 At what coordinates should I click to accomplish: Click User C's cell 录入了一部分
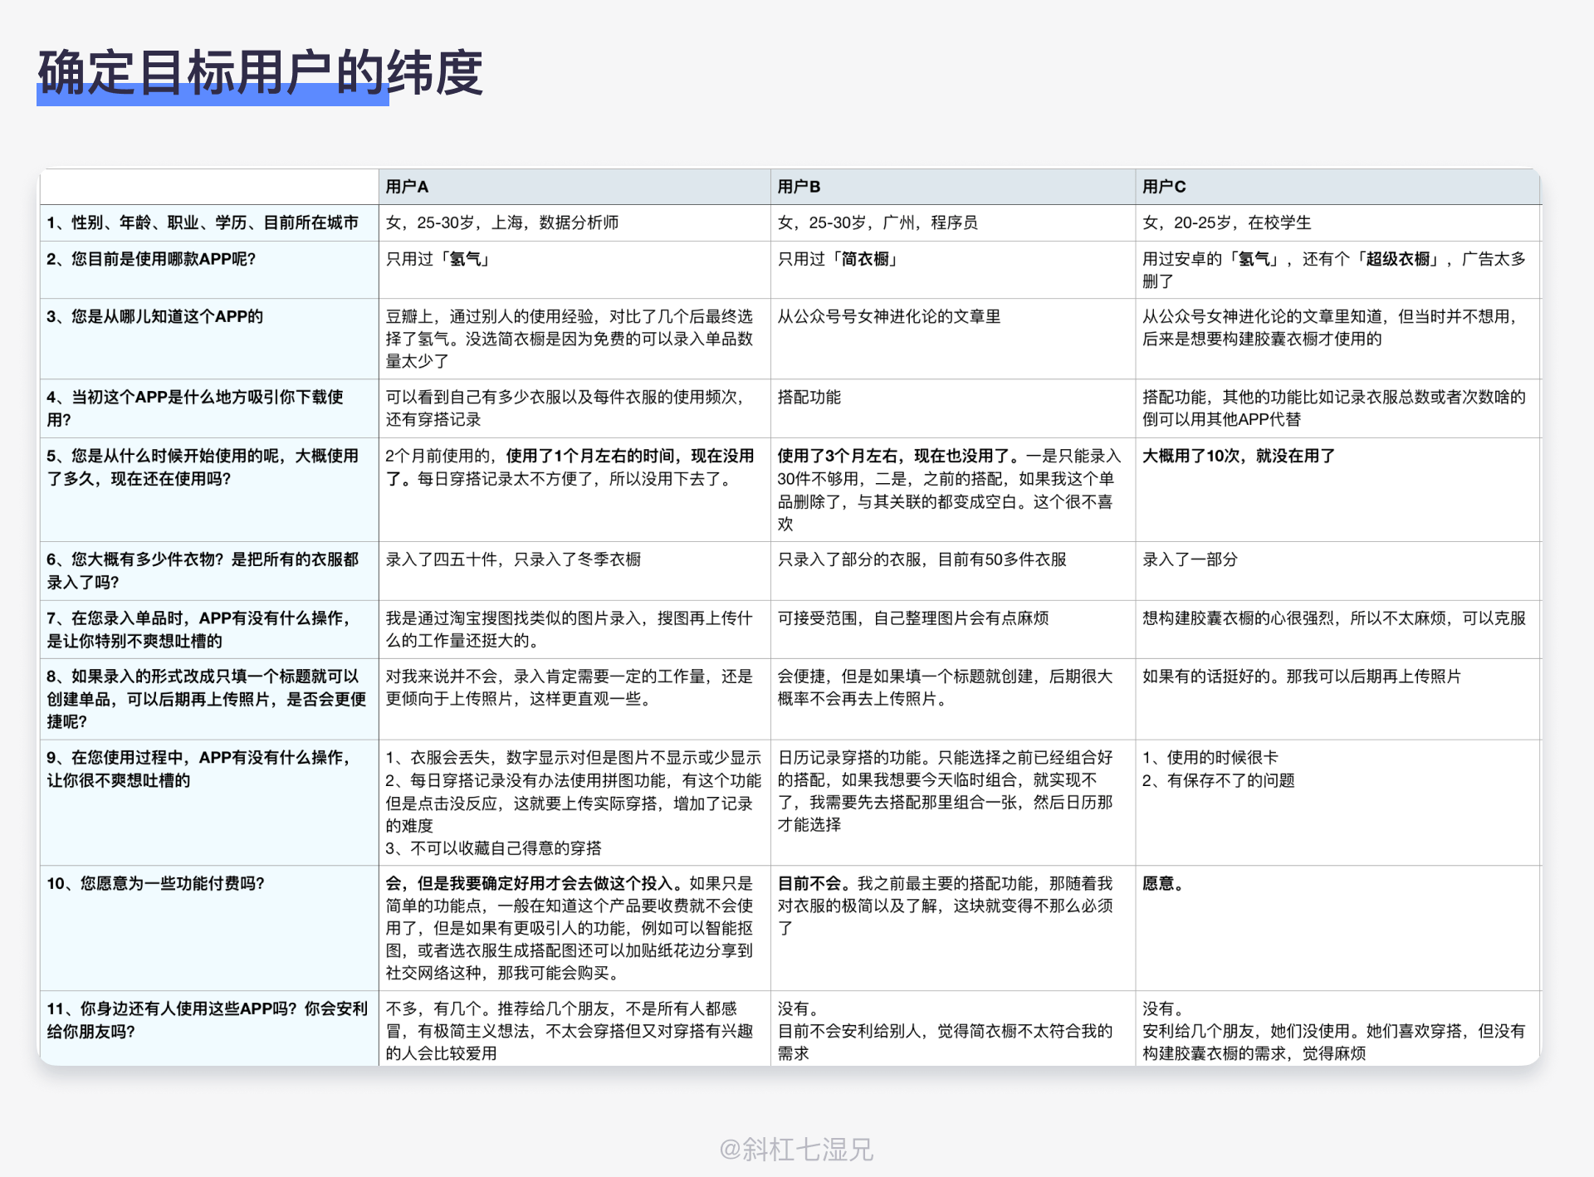tap(1189, 559)
